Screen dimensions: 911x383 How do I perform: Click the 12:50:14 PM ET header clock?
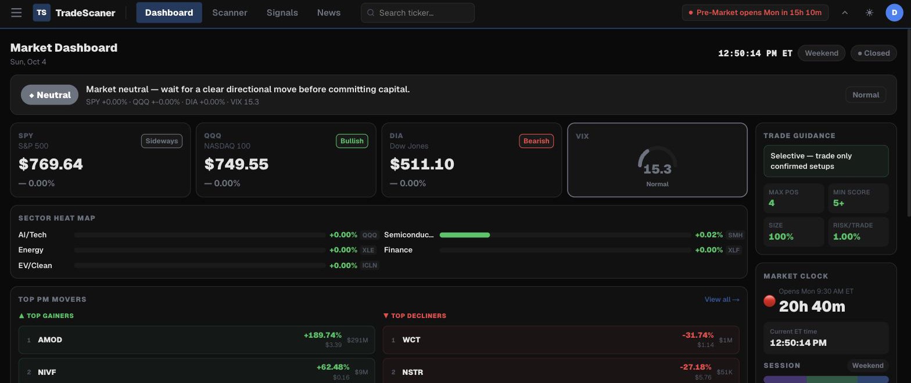tap(755, 53)
